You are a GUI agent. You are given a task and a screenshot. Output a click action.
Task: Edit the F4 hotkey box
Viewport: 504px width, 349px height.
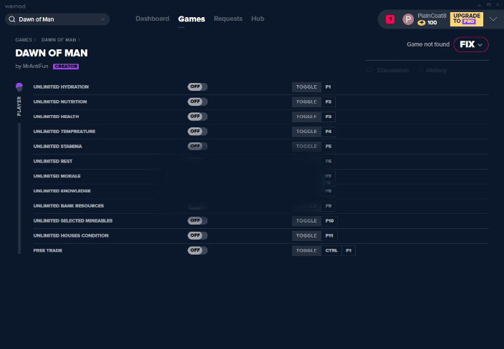click(x=328, y=132)
